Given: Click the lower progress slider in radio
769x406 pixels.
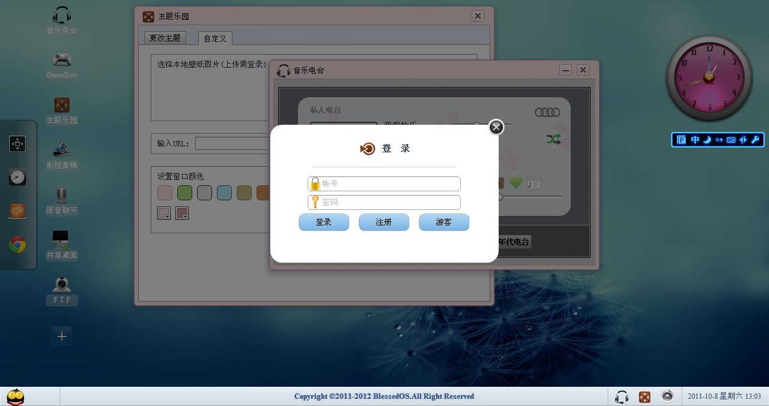Looking at the screenshot, I should [x=529, y=197].
